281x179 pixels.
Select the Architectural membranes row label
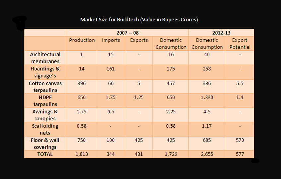coord(45,58)
